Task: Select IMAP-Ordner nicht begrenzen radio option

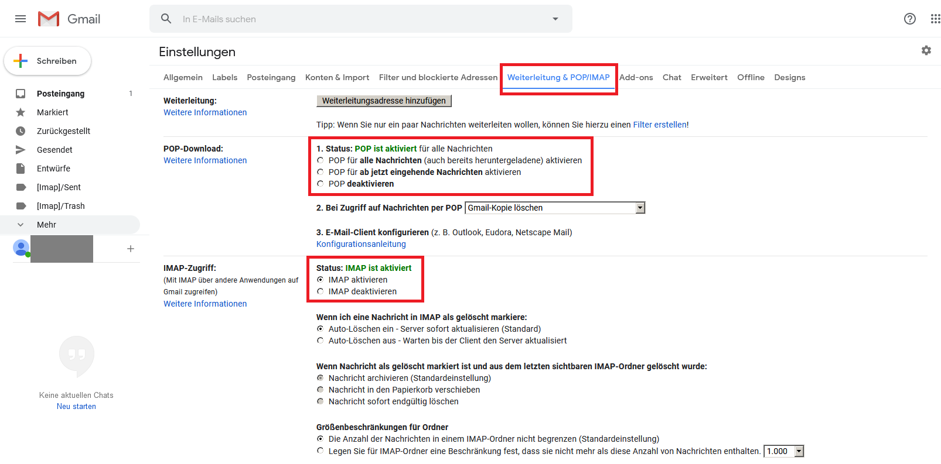Action: (x=320, y=439)
